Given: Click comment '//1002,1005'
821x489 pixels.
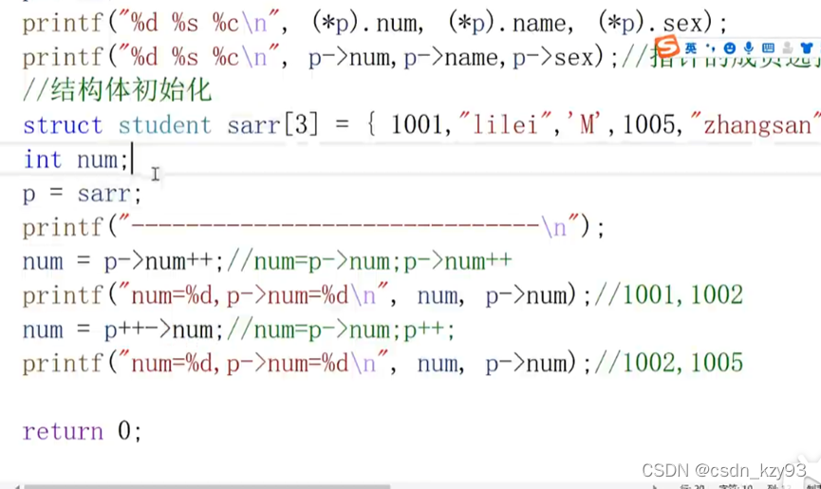Looking at the screenshot, I should 668,363.
